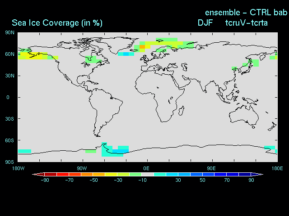Click the 90W longitude axis label
Screen dimensions: 289x216
(x=82, y=168)
